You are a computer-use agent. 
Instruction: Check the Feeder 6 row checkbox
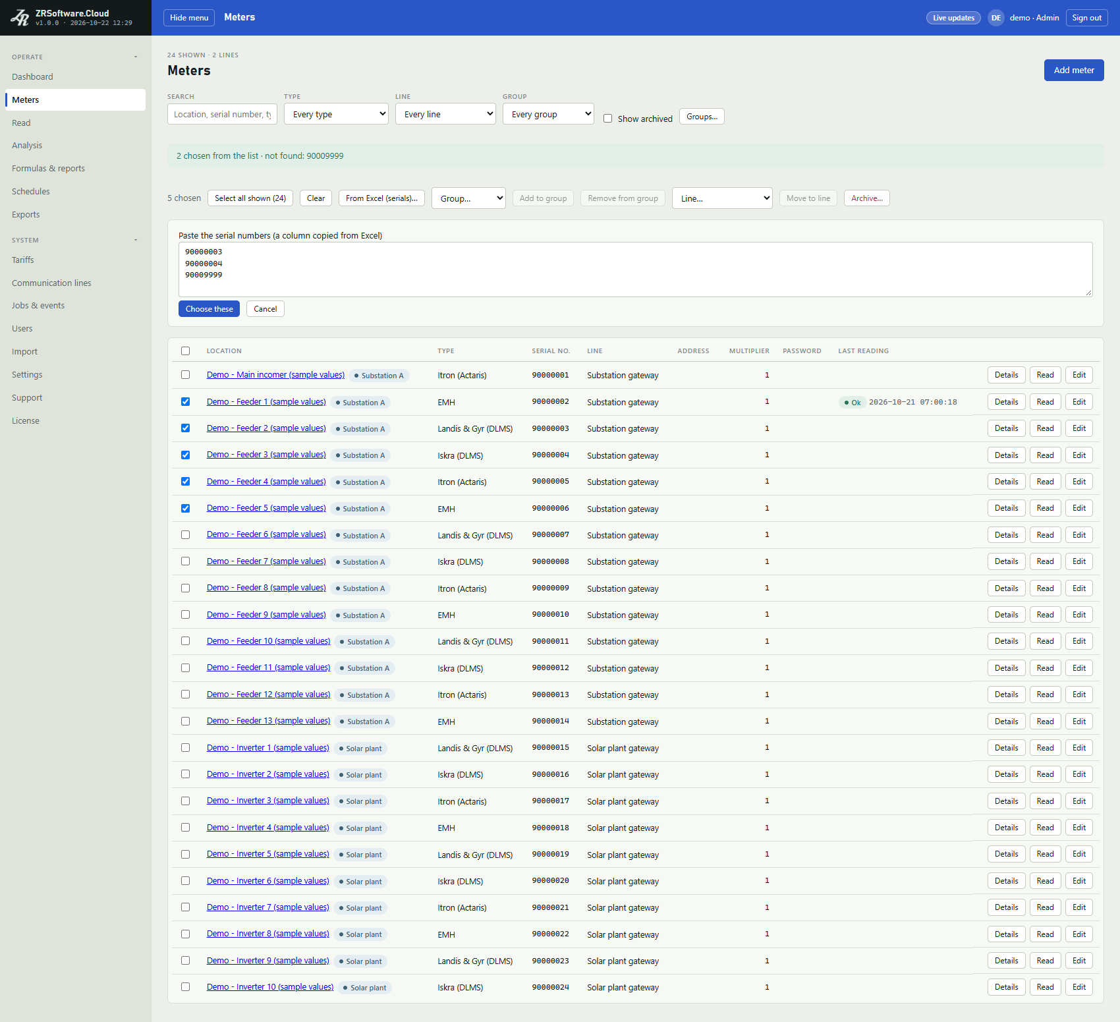[186, 535]
